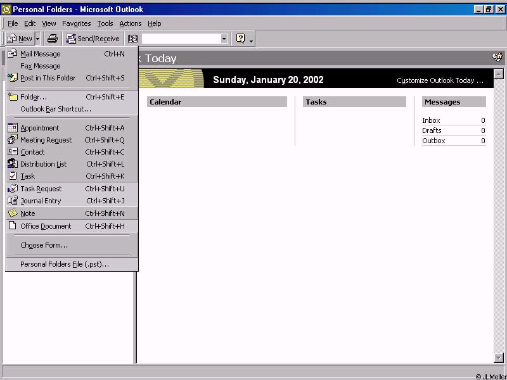Select Task Request menu entry
The height and width of the screenshot is (380, 507).
pyautogui.click(x=41, y=189)
